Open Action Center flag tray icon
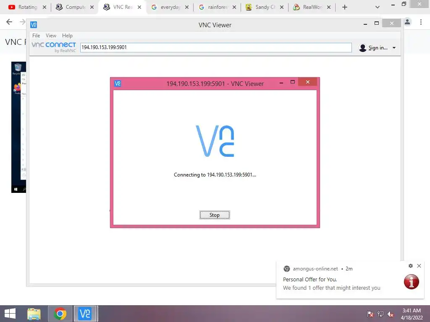The image size is (430, 322). point(370,314)
